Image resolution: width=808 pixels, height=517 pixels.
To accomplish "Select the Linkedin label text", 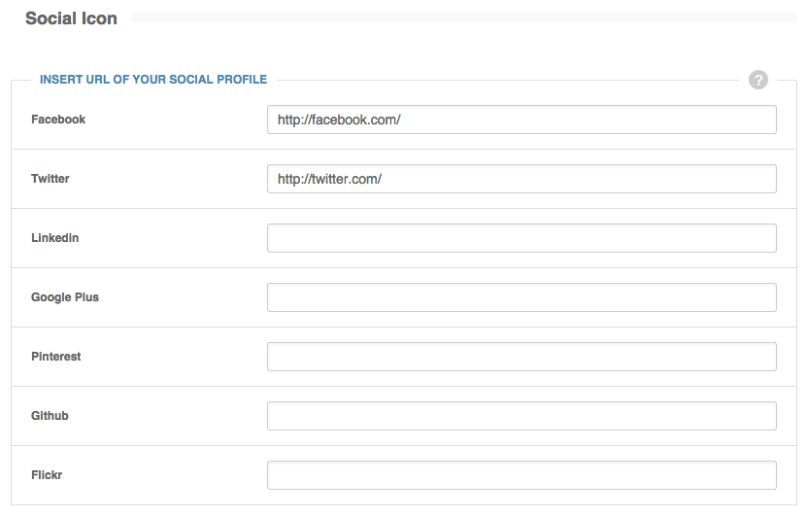I will coord(54,238).
